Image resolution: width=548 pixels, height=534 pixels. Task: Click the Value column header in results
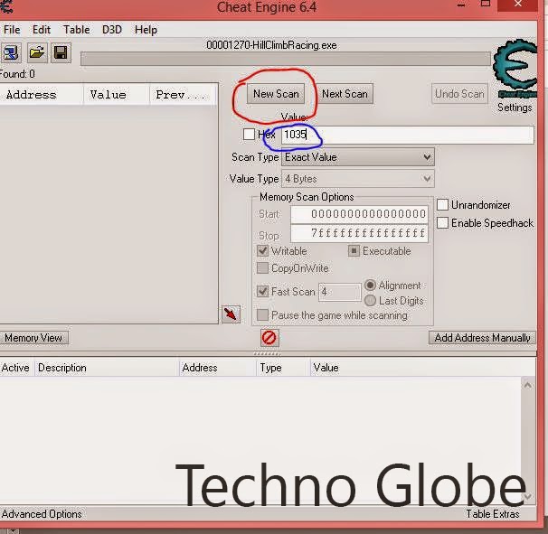point(117,95)
